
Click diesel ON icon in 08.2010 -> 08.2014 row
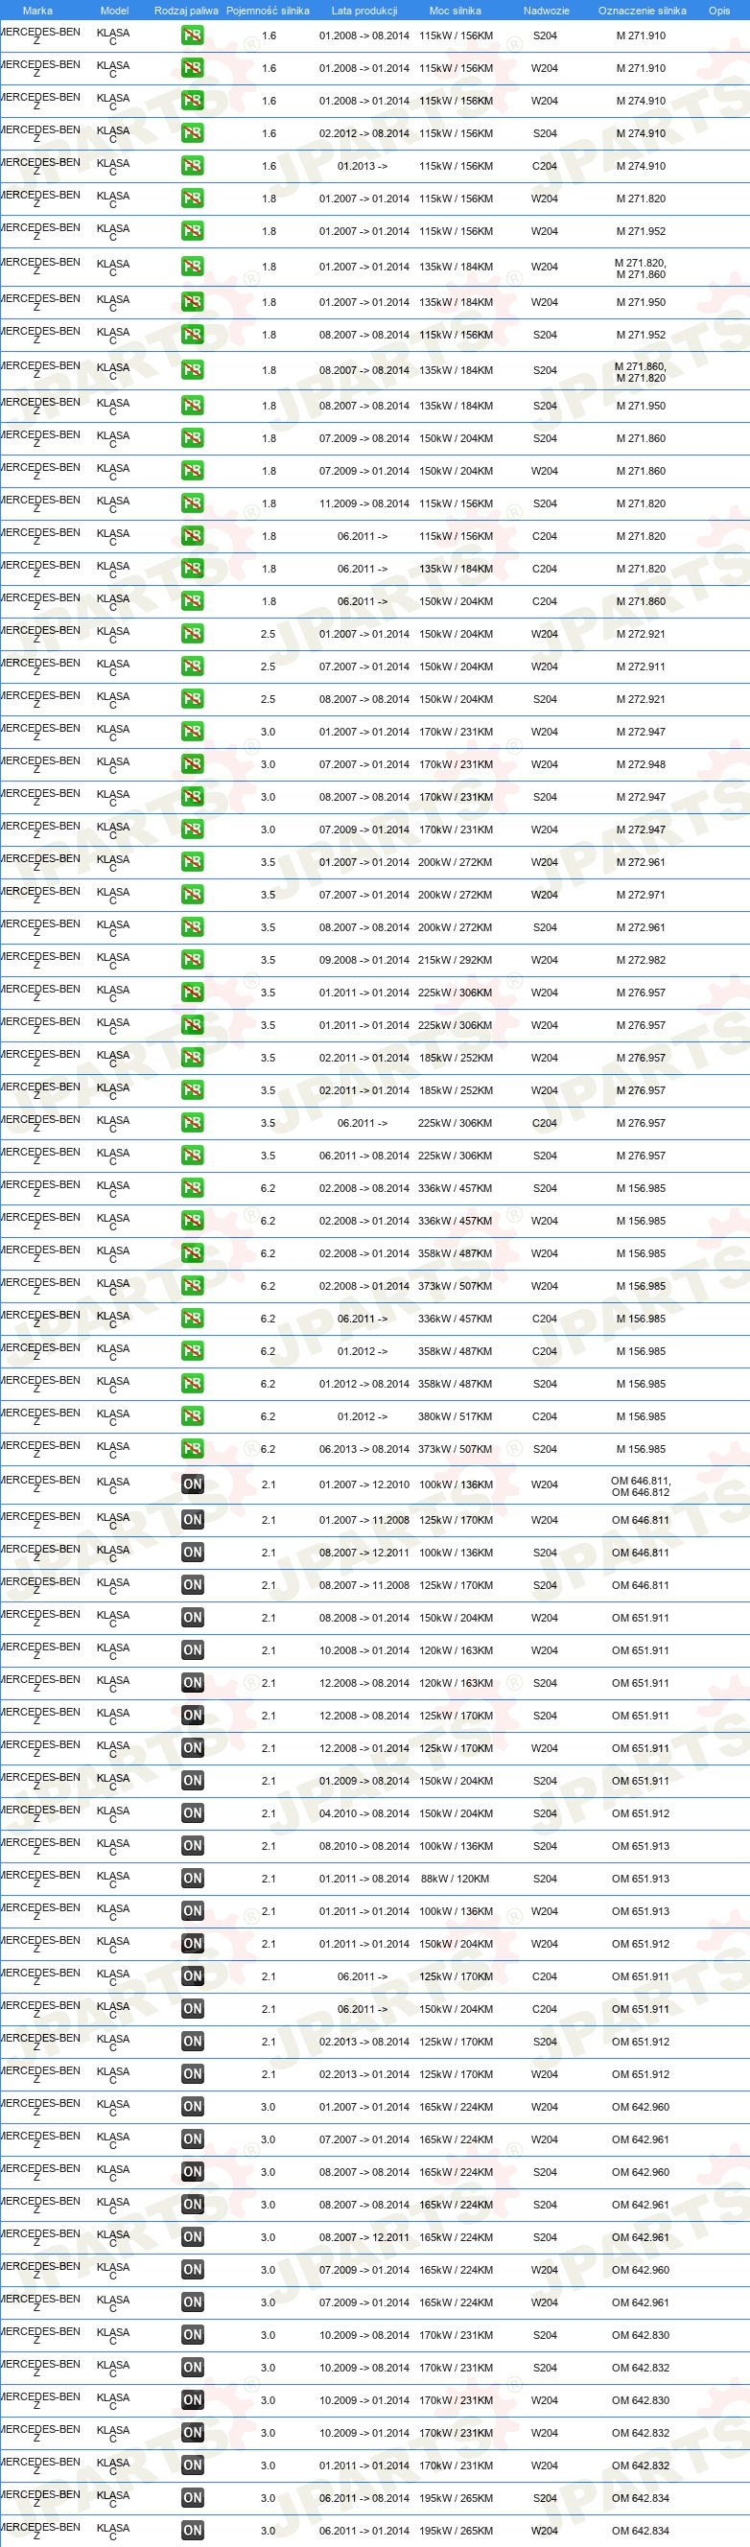192,1846
